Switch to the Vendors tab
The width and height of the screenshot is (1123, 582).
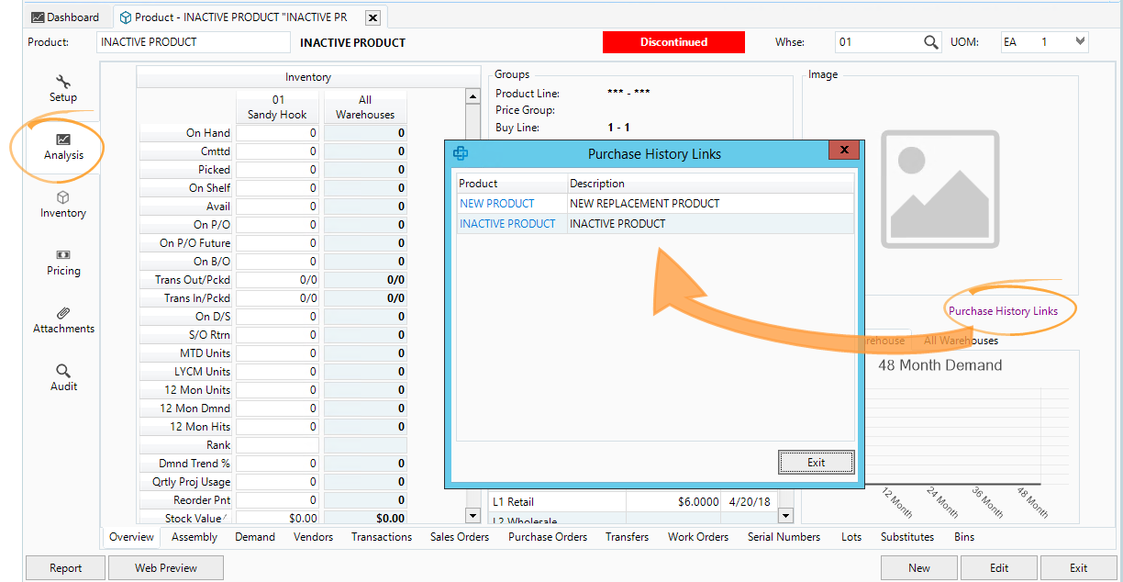point(313,537)
